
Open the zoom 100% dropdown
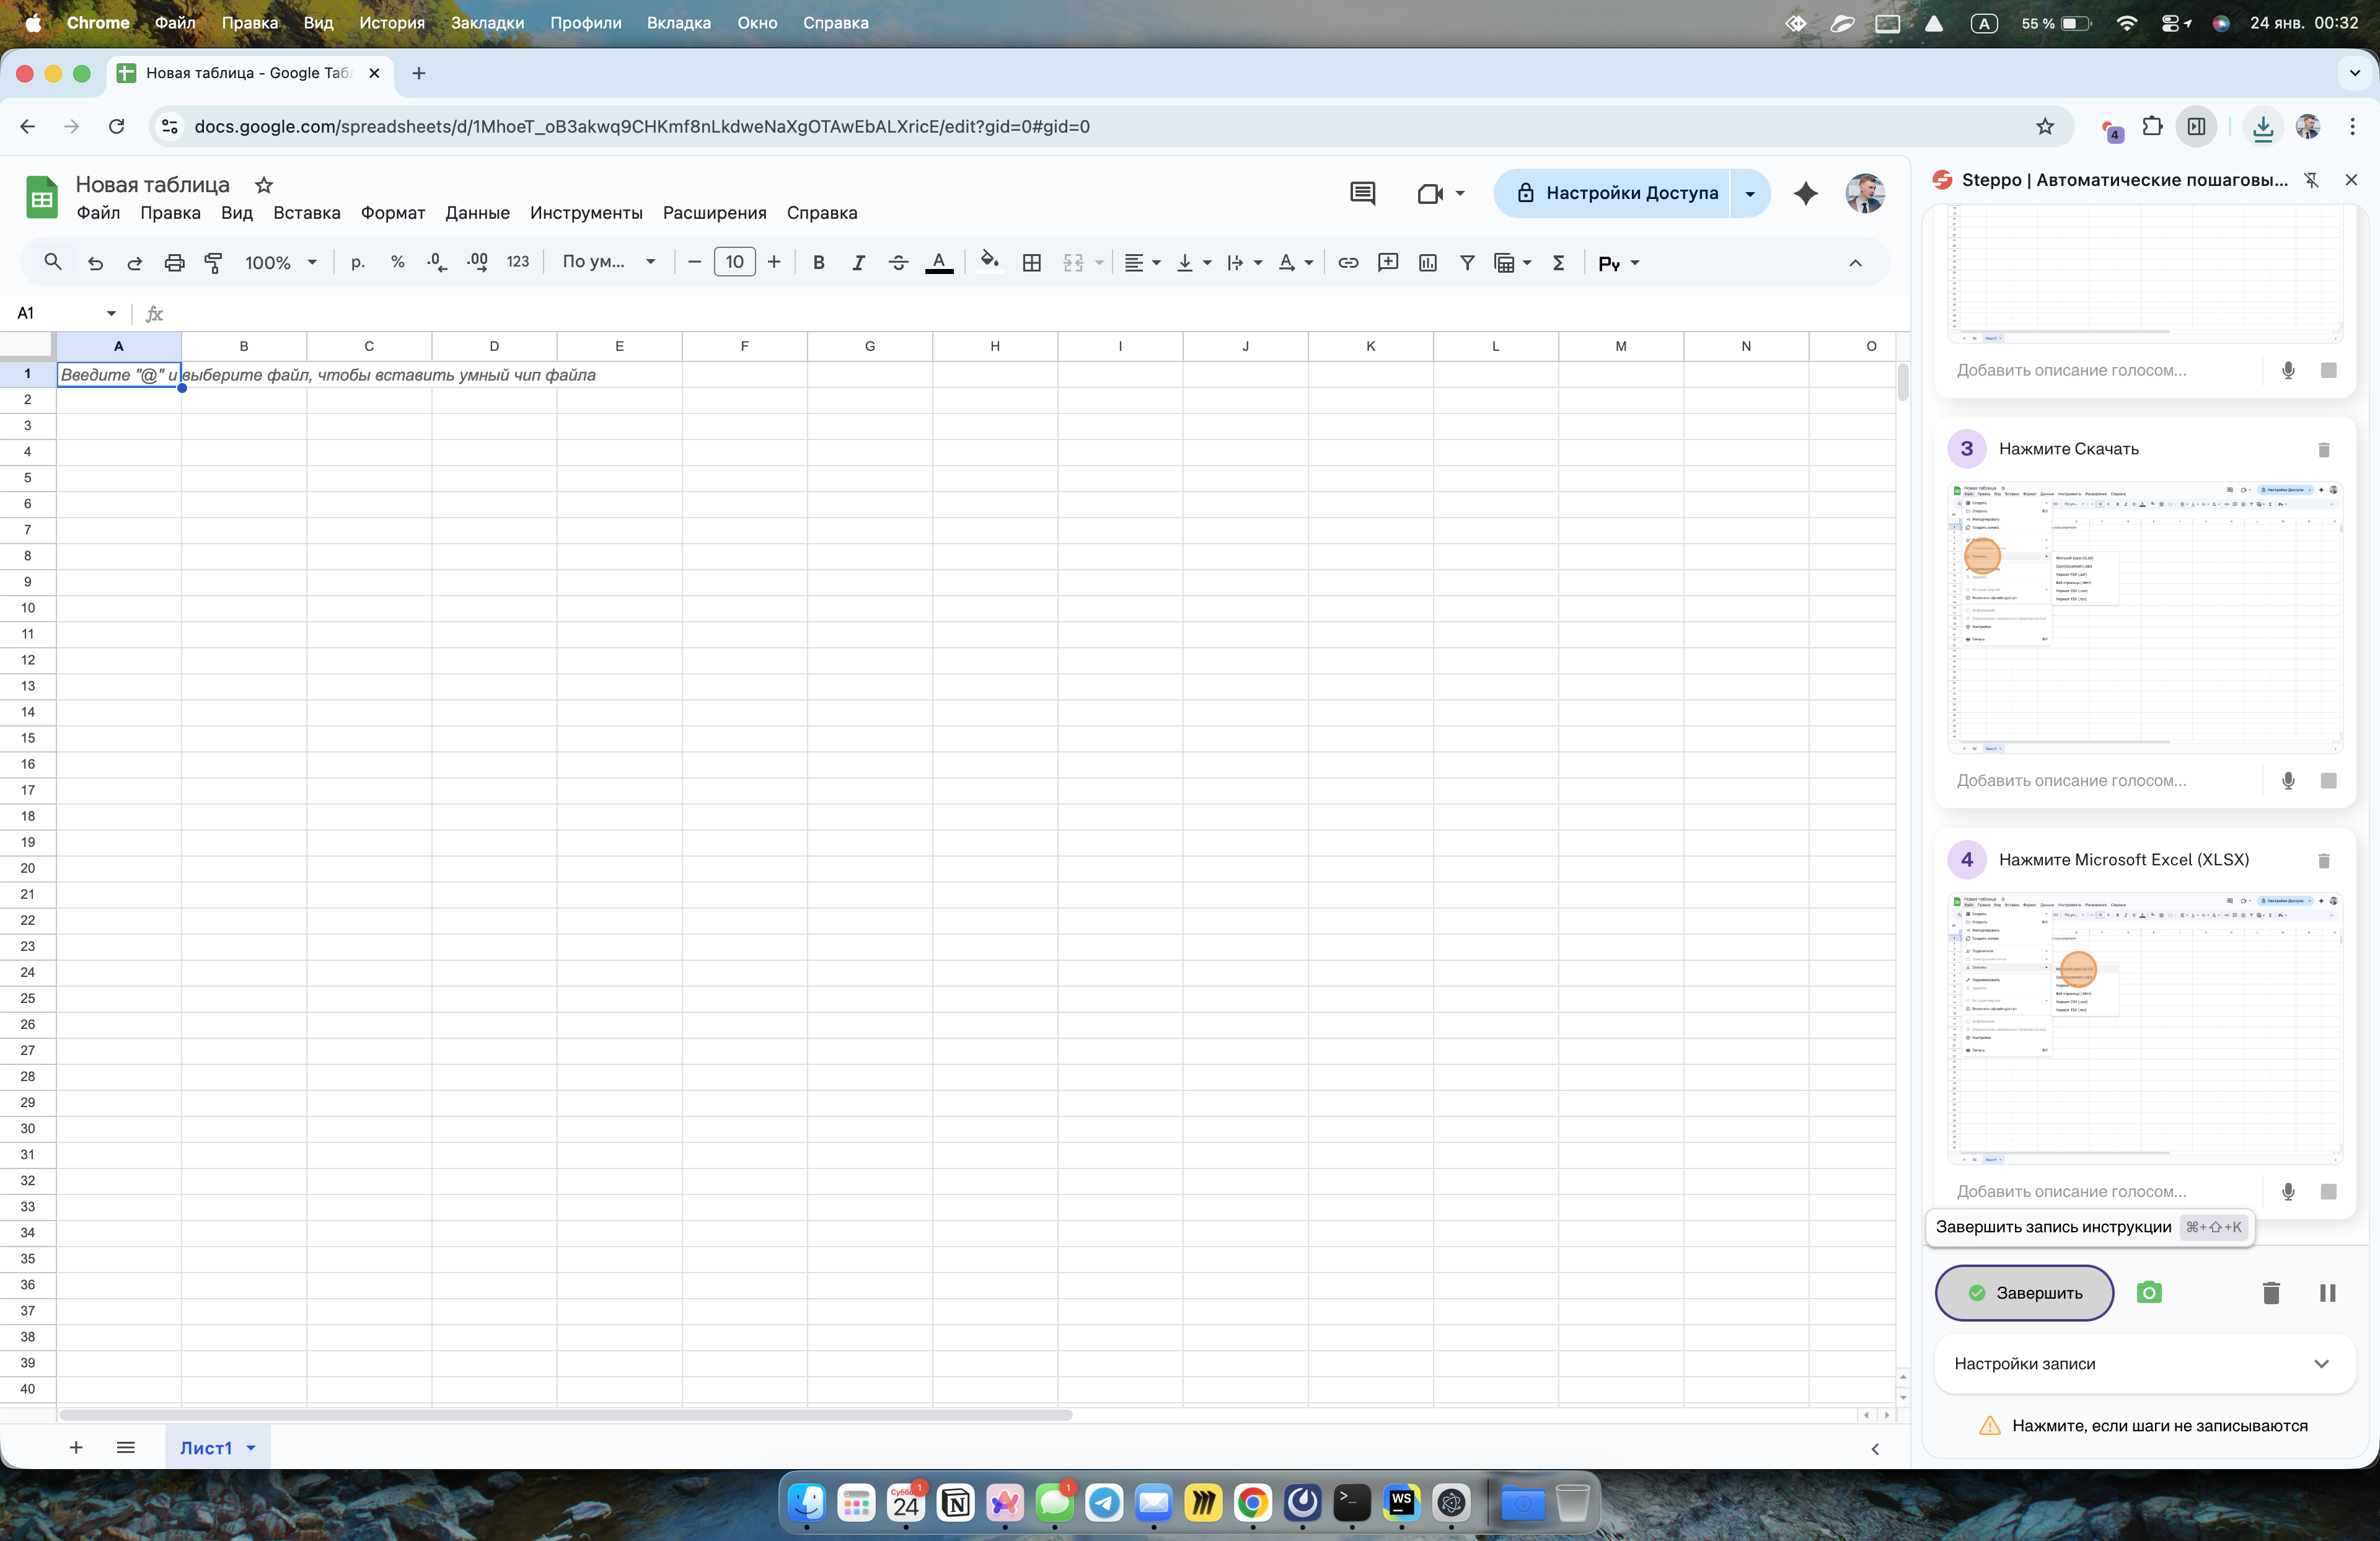[281, 263]
